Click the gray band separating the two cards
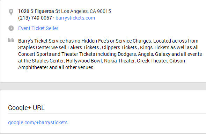 click(x=103, y=86)
